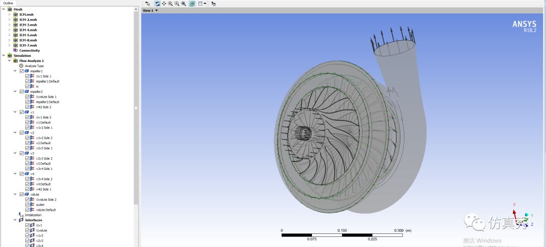
Task: Click the Connectivity icon in Mesh tree
Action: [15, 50]
